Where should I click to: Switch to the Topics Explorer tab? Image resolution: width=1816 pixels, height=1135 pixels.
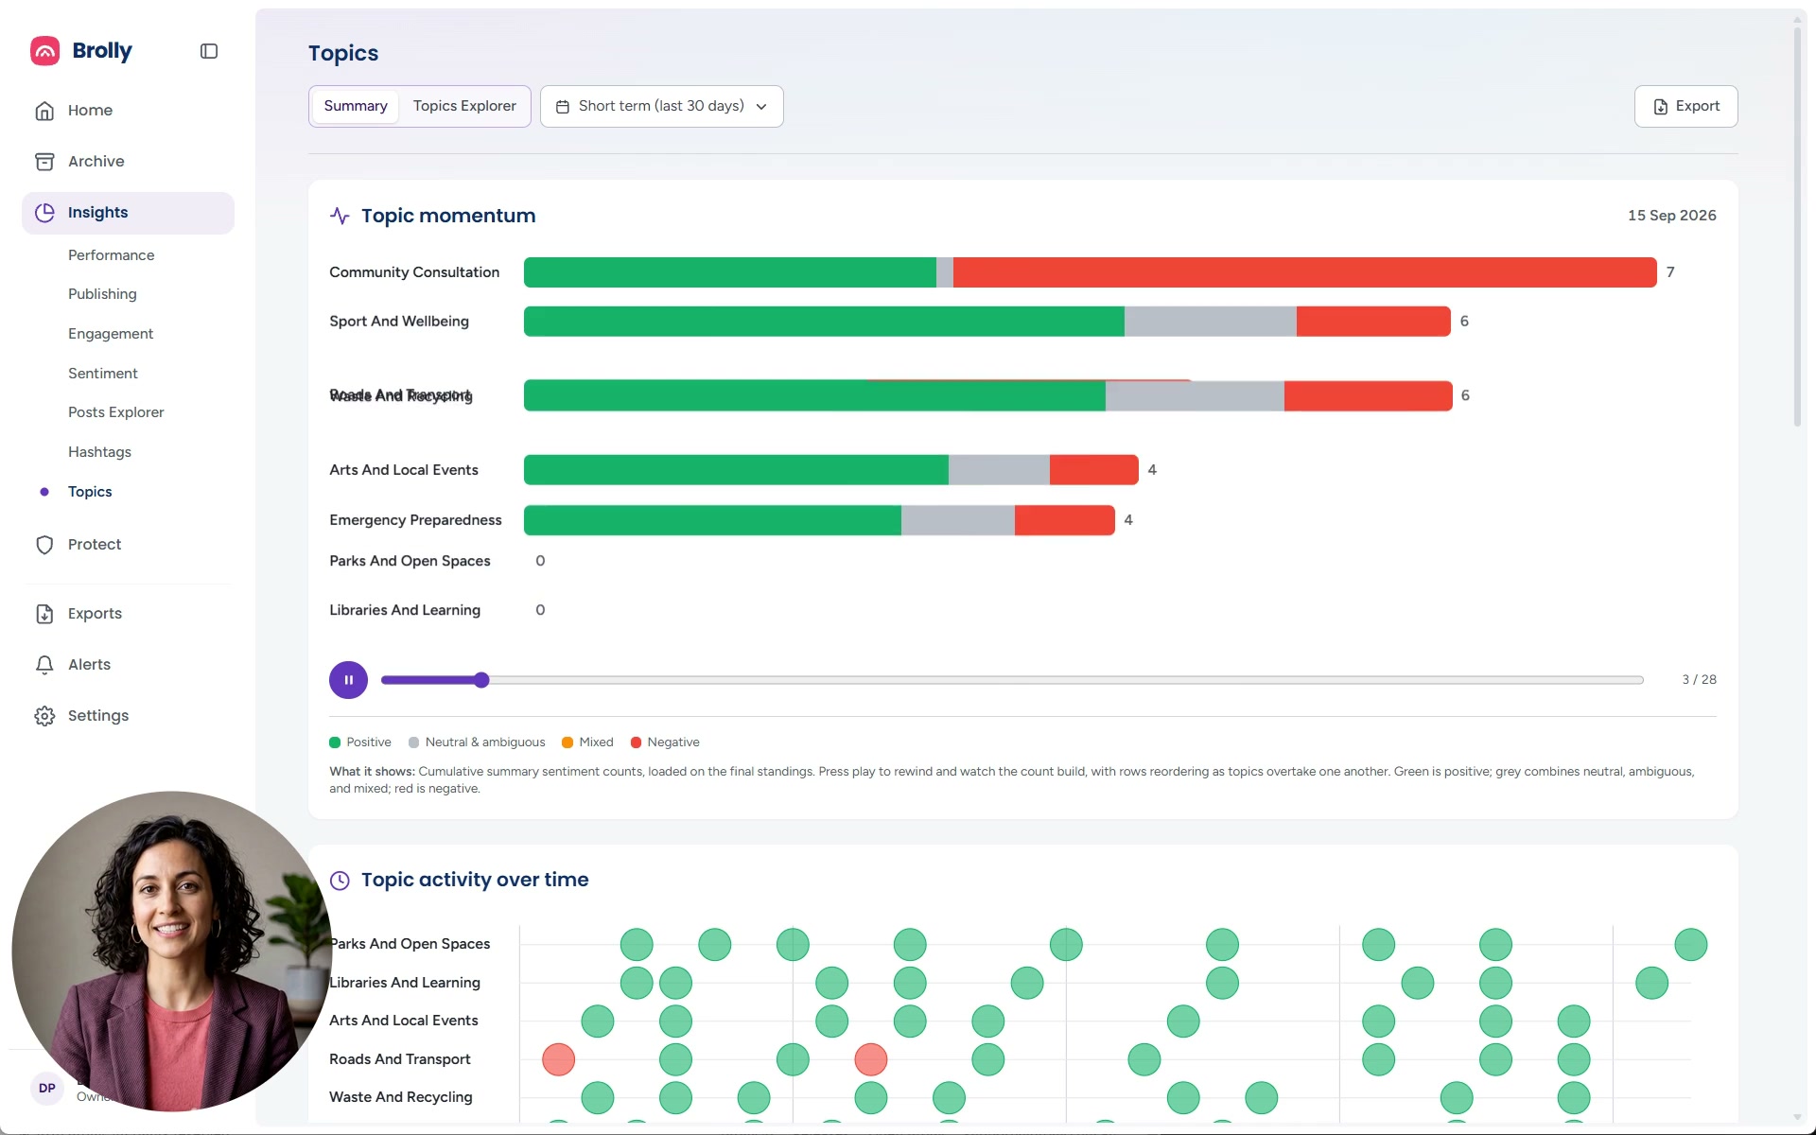(464, 106)
